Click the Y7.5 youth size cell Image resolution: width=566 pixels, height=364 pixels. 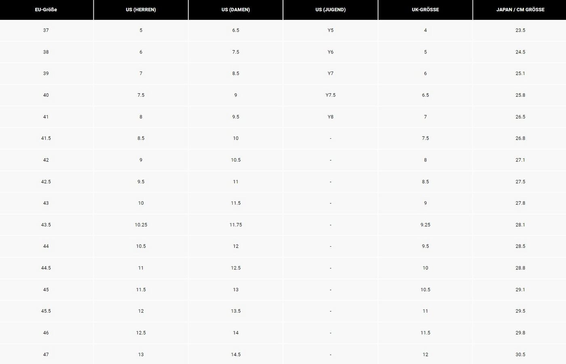point(330,95)
